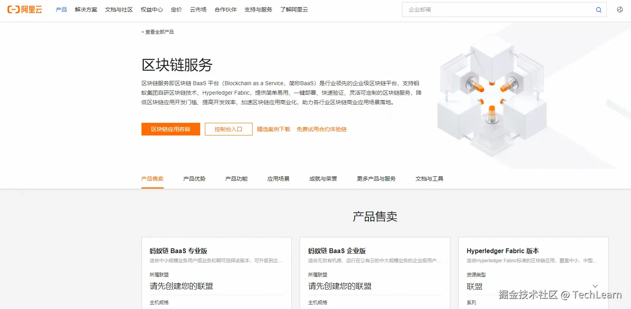The image size is (631, 309).
Task: Switch to the 产品功能 tab
Action: [x=237, y=179]
